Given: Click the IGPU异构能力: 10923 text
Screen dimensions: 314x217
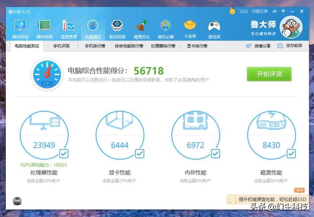Looking at the screenshot, I should point(44,165).
